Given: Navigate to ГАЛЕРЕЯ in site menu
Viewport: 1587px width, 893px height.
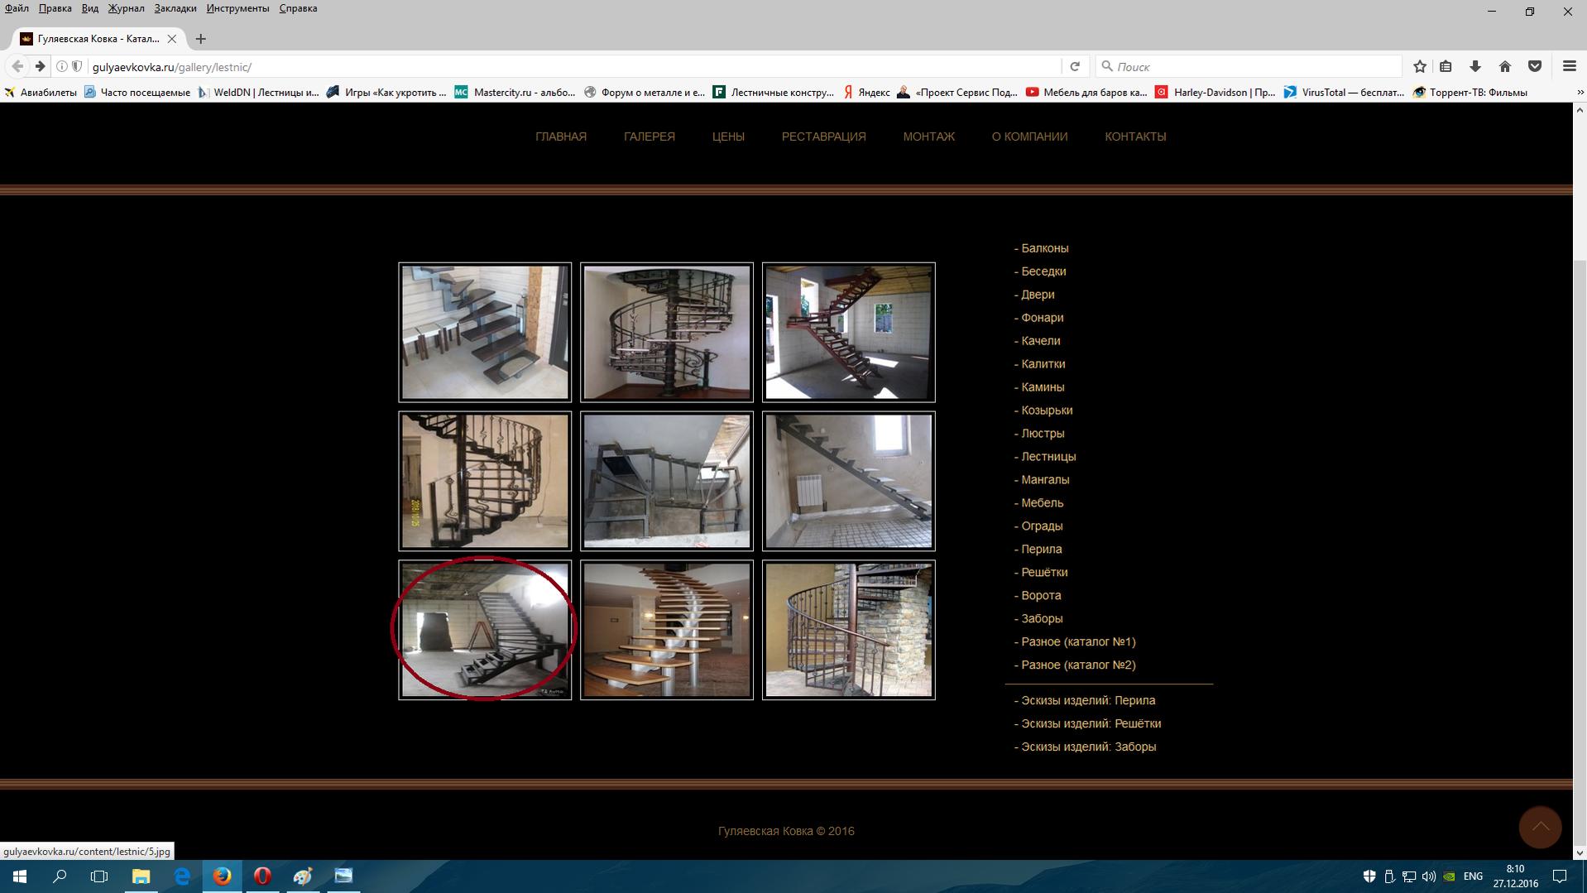Looking at the screenshot, I should (x=650, y=137).
